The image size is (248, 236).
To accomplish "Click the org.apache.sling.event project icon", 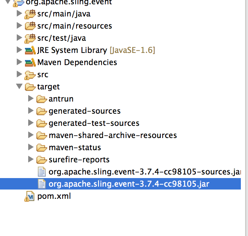I will tap(19, 3).
